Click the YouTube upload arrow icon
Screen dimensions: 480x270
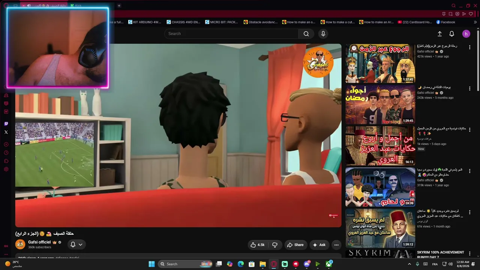(439, 34)
